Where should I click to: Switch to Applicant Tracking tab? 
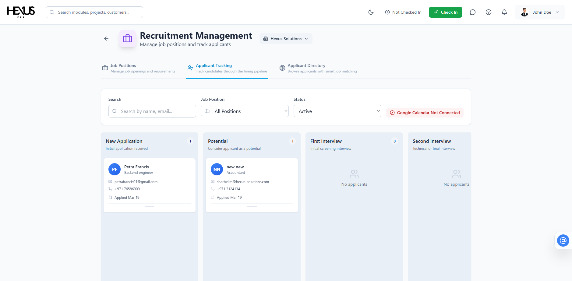point(227,68)
